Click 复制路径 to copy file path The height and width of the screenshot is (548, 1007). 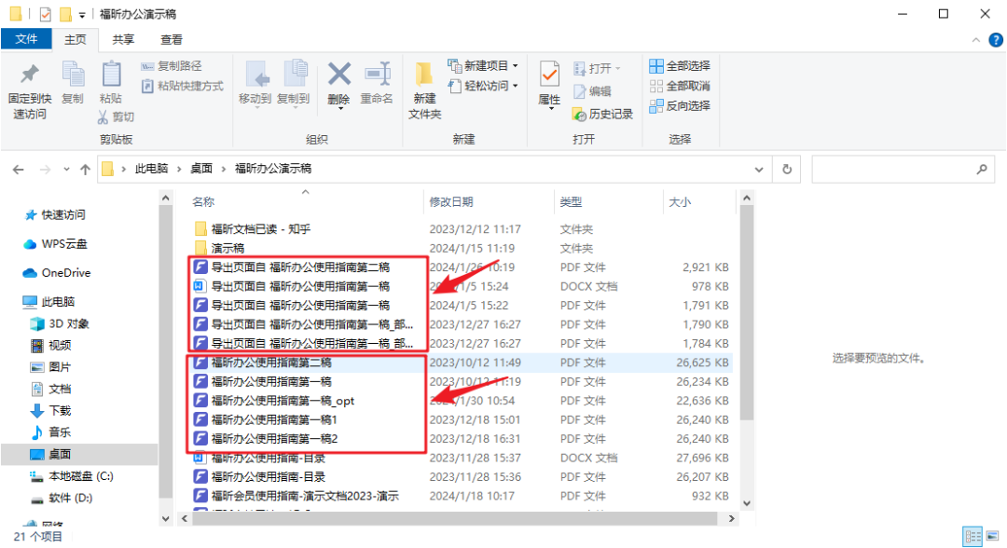click(x=172, y=65)
